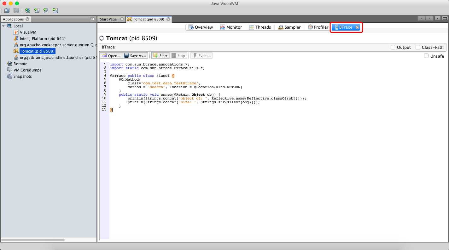Click the Tomcat (pid 8509) heading text
The width and height of the screenshot is (449, 250).
131,38
